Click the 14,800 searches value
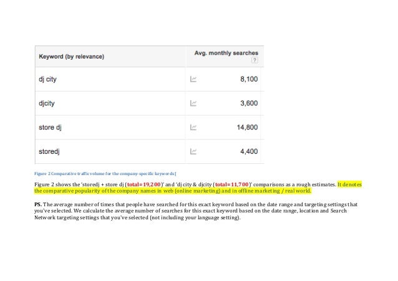This screenshot has height=281, width=398. point(247,127)
